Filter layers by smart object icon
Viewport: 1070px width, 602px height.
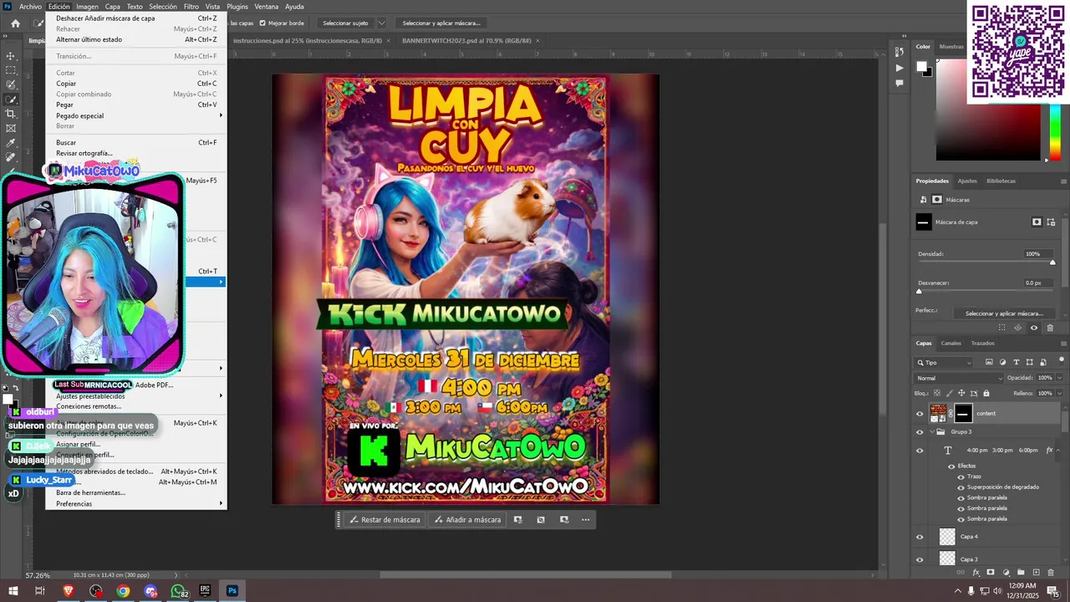tap(1042, 363)
